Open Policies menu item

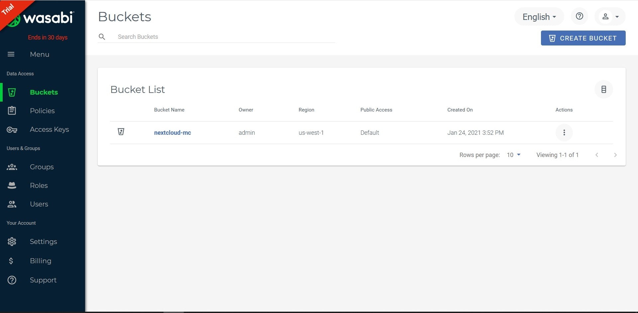[x=43, y=111]
